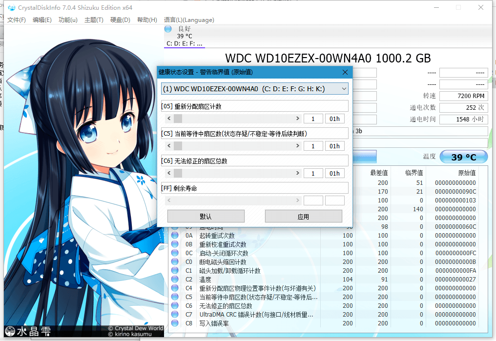Image resolution: width=496 pixels, height=341 pixels.
Task: Click the status orb of row C8
Action: point(175,323)
